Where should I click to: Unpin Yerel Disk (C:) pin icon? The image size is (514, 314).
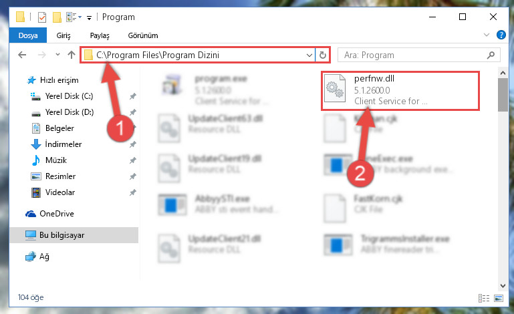tap(132, 96)
